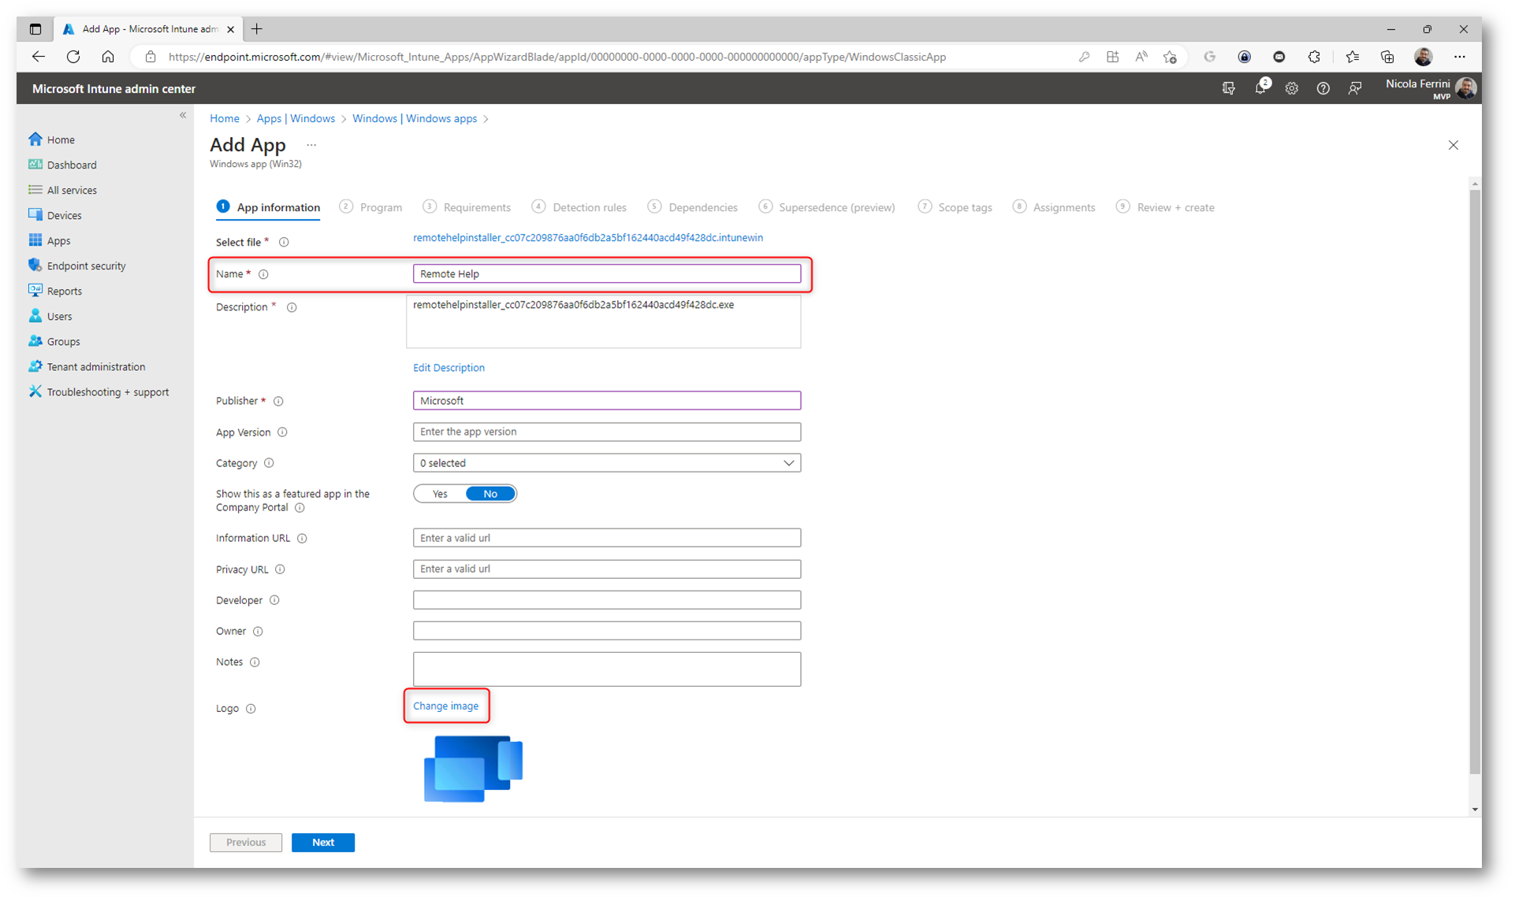Click the settings gear in header
The image size is (1515, 901).
[x=1291, y=89]
